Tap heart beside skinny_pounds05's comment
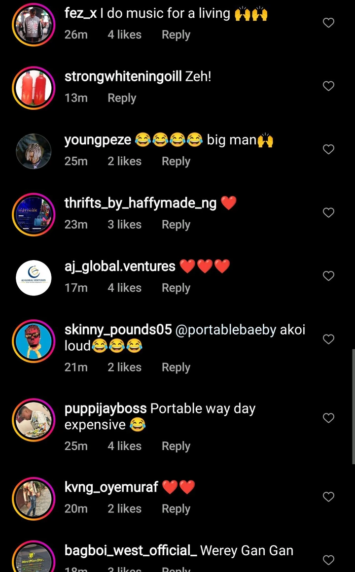The image size is (355, 572). 328,339
